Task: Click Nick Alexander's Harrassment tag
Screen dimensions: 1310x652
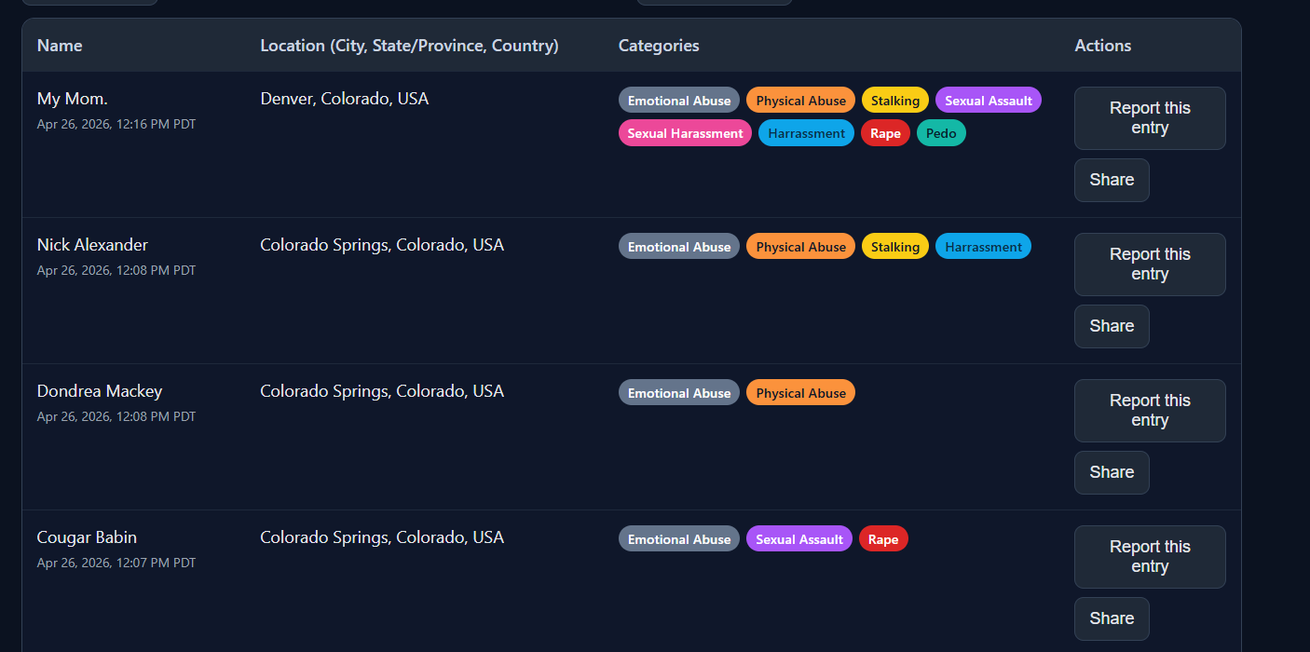Action: point(983,247)
